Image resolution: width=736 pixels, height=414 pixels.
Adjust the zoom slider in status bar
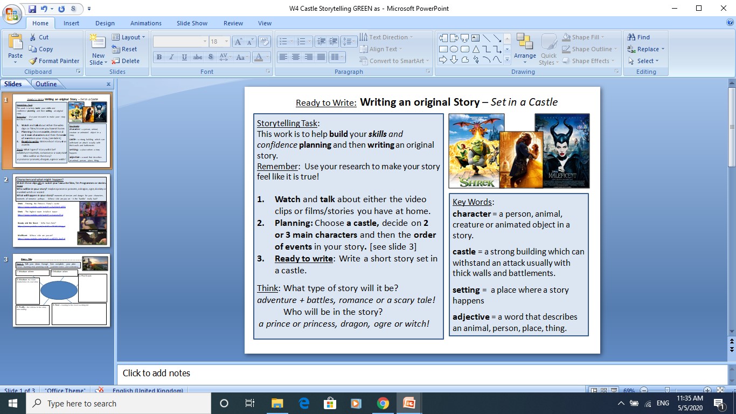pyautogui.click(x=668, y=390)
